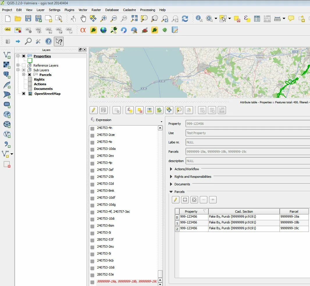The image size is (310, 286).
Task: Click the Identify Features tool
Action: [x=199, y=19]
